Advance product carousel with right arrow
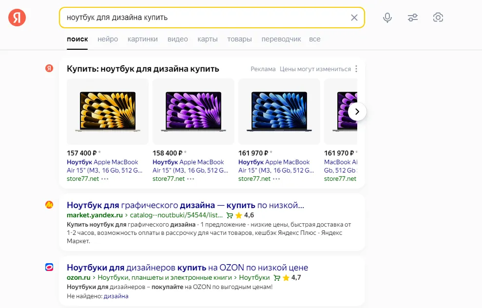 357,112
